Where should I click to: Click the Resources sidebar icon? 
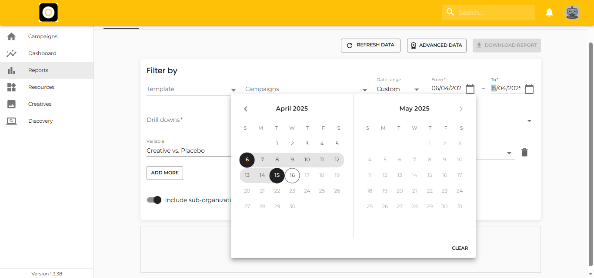click(x=11, y=87)
